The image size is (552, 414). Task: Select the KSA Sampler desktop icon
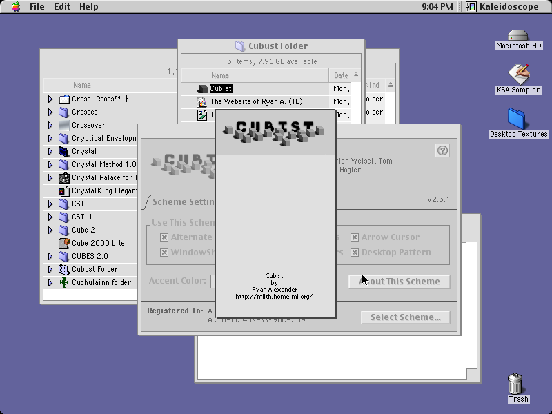pos(518,75)
